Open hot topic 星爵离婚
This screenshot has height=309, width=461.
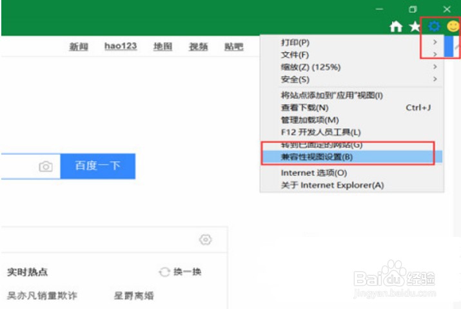133,295
